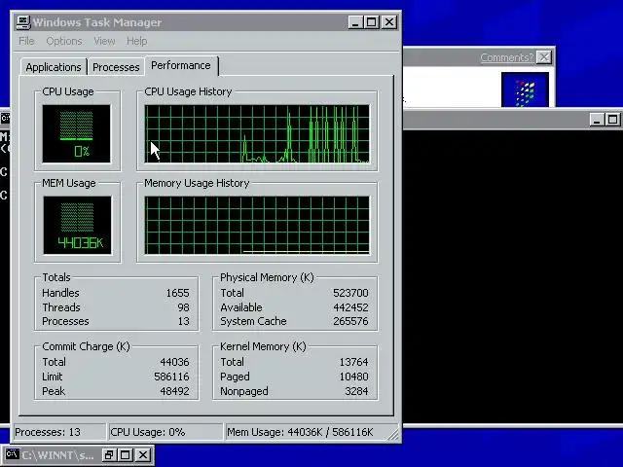This screenshot has width=623, height=467.
Task: Click System Cache value 265576
Action: pos(350,321)
